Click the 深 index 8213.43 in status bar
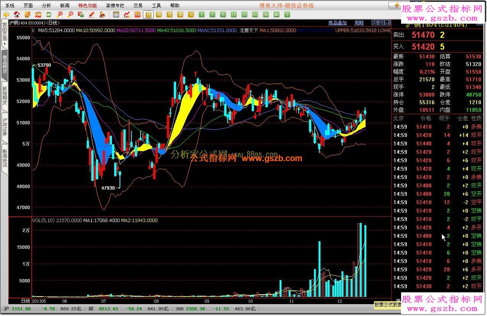487x316 pixels. click(103, 308)
